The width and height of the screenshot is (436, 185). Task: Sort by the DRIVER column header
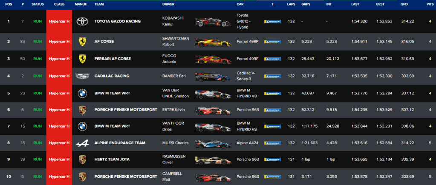coord(168,4)
